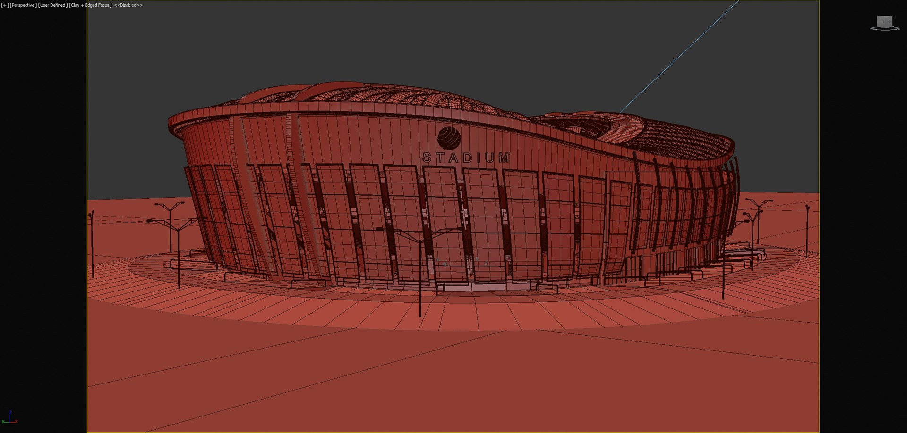Click the <<Disabled>> viewport label

[128, 5]
